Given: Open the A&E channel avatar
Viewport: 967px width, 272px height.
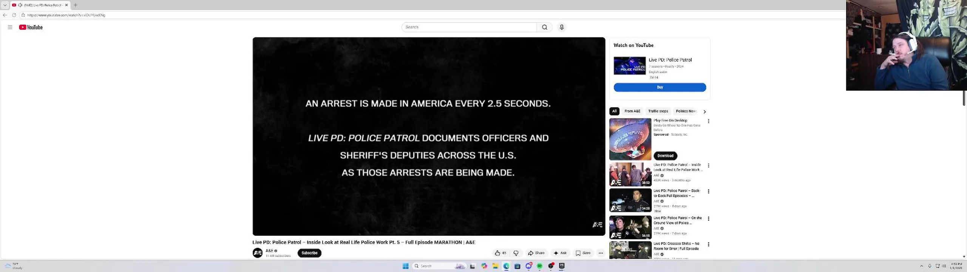Looking at the screenshot, I should pos(258,253).
